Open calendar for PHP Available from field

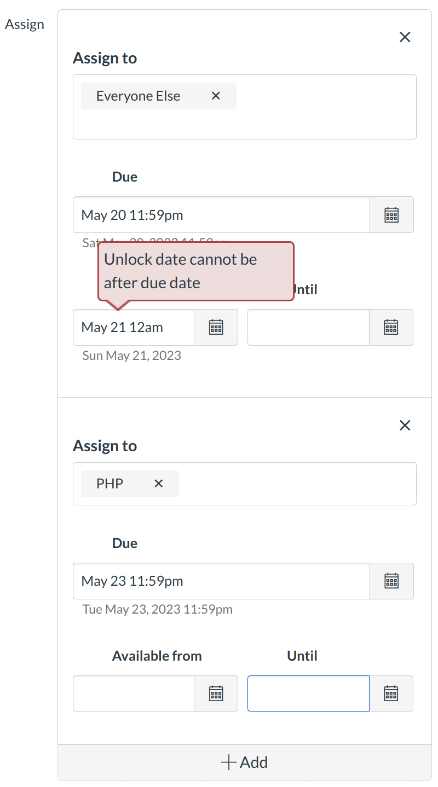pyautogui.click(x=216, y=693)
